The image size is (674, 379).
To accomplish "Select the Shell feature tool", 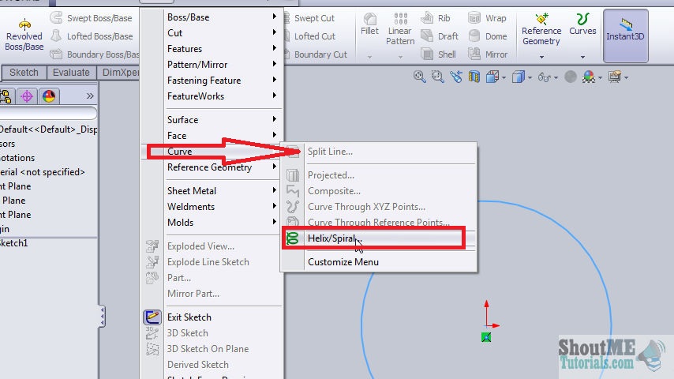I will (438, 54).
